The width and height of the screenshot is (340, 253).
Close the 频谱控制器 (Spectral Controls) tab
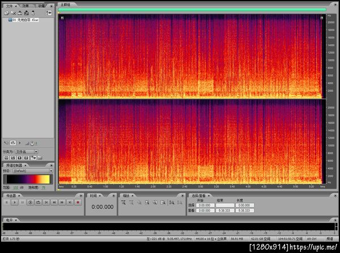point(25,165)
